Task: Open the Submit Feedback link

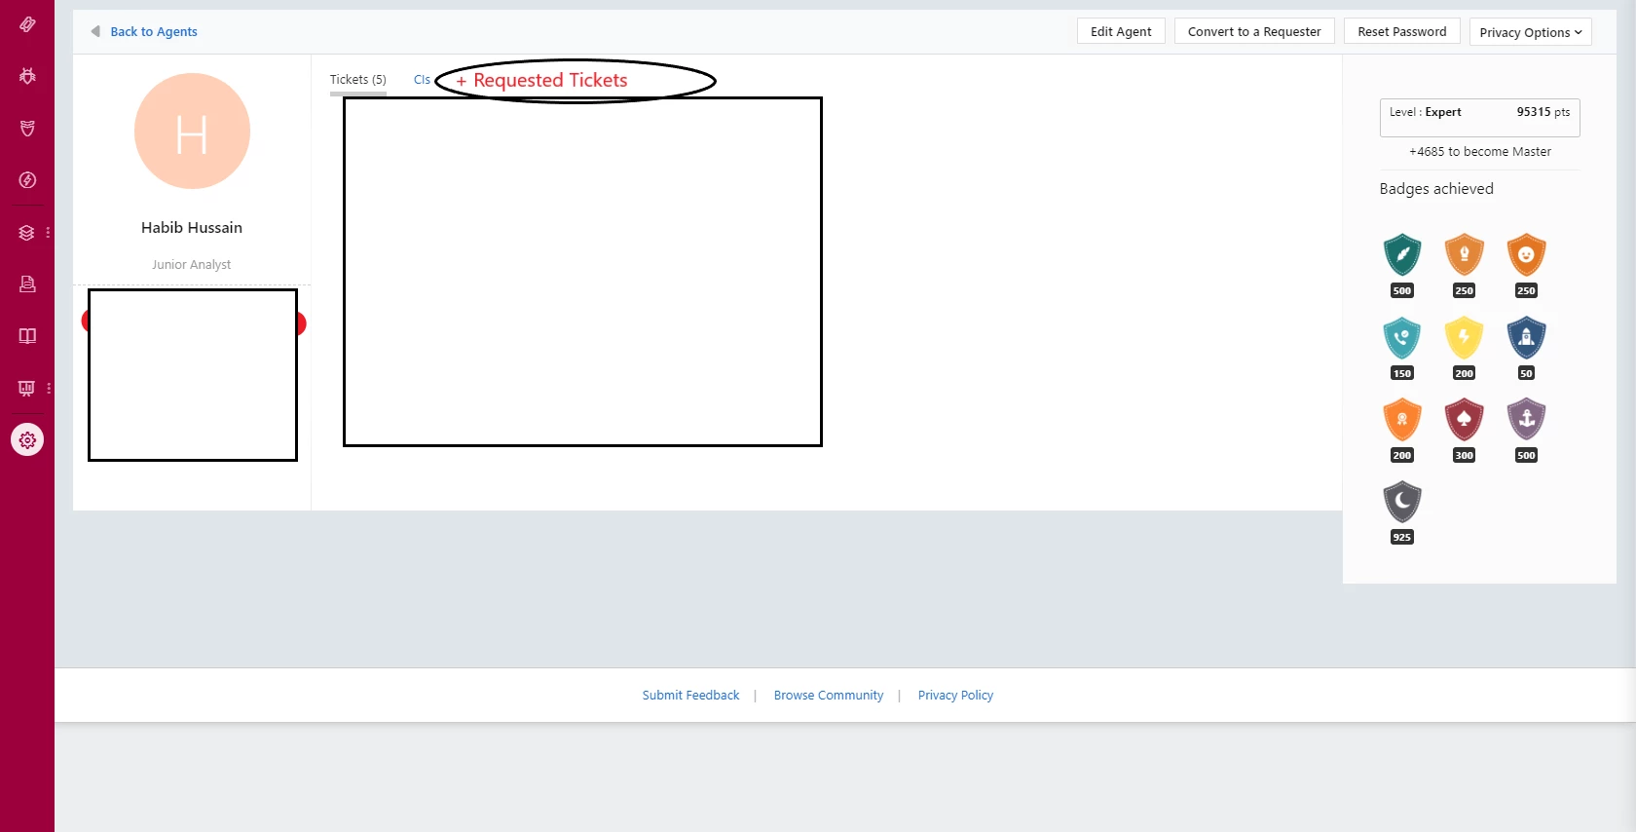Action: (x=690, y=696)
